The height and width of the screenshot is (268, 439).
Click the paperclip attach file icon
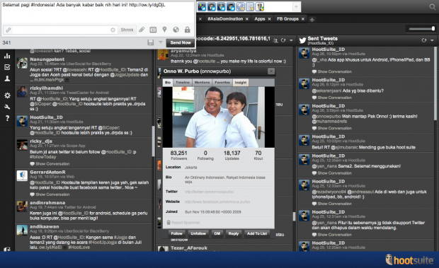point(142,30)
